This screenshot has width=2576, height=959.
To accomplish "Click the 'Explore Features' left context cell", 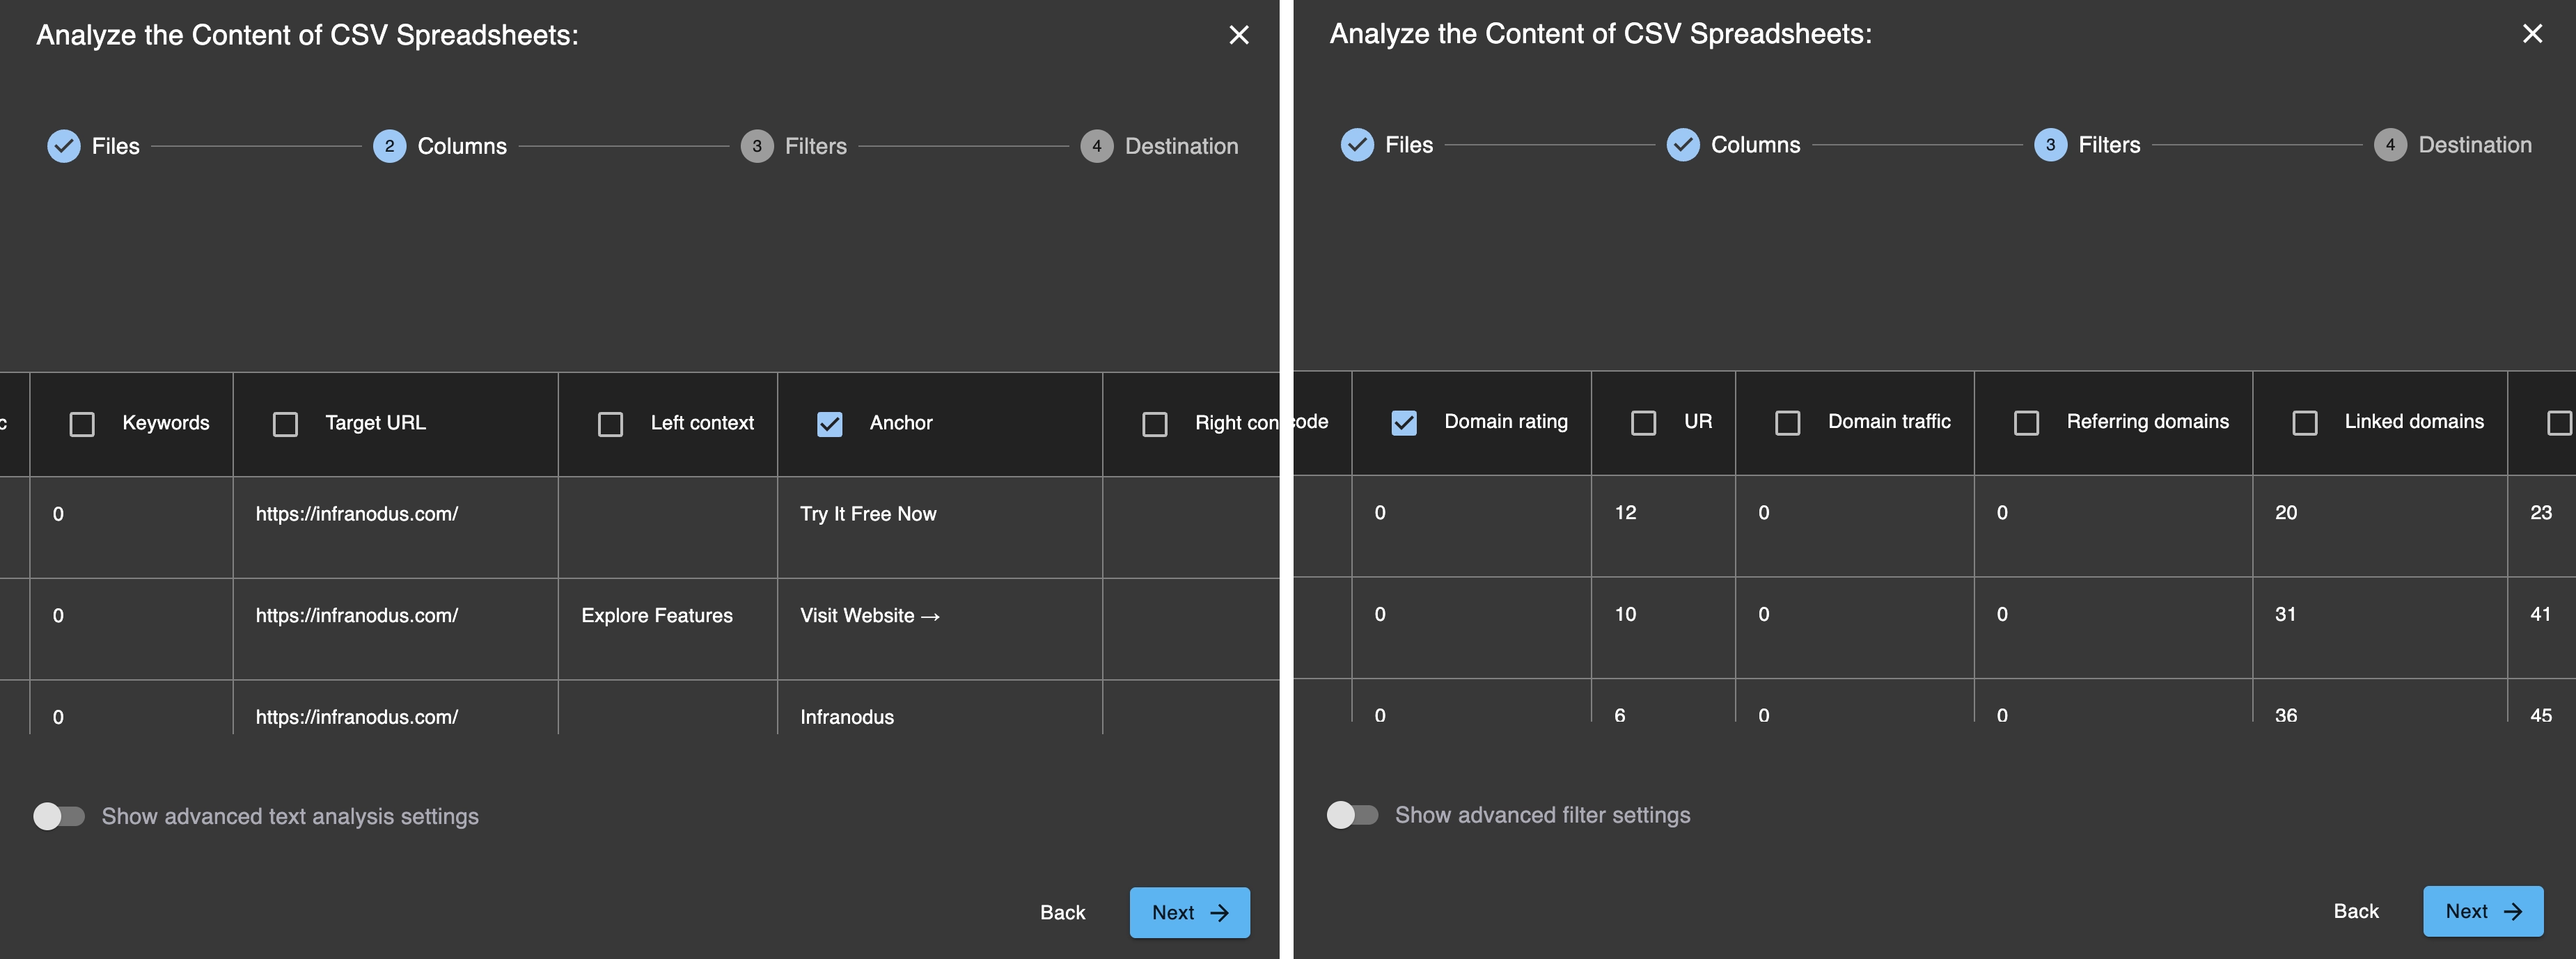I will point(668,629).
